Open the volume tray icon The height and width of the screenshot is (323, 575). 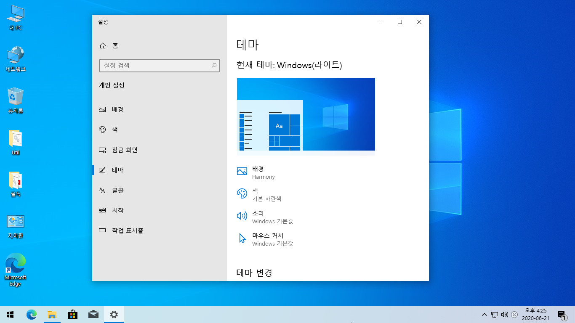505,315
